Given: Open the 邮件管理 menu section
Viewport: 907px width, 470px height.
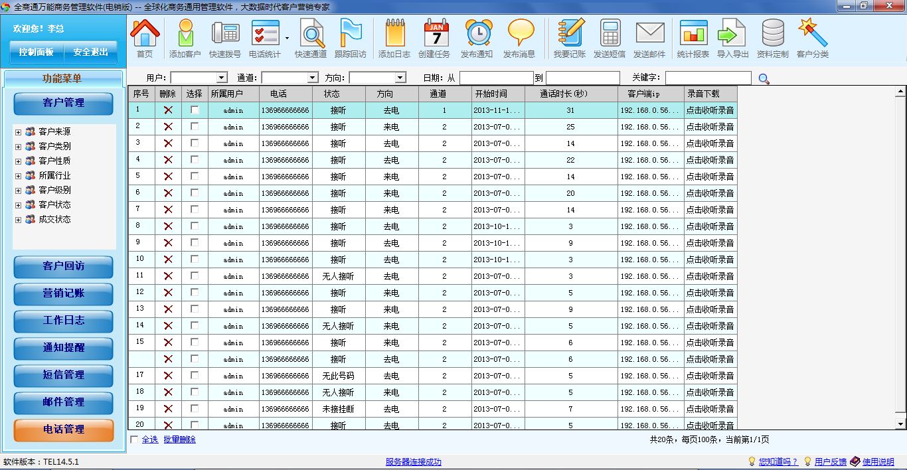Looking at the screenshot, I should 64,402.
